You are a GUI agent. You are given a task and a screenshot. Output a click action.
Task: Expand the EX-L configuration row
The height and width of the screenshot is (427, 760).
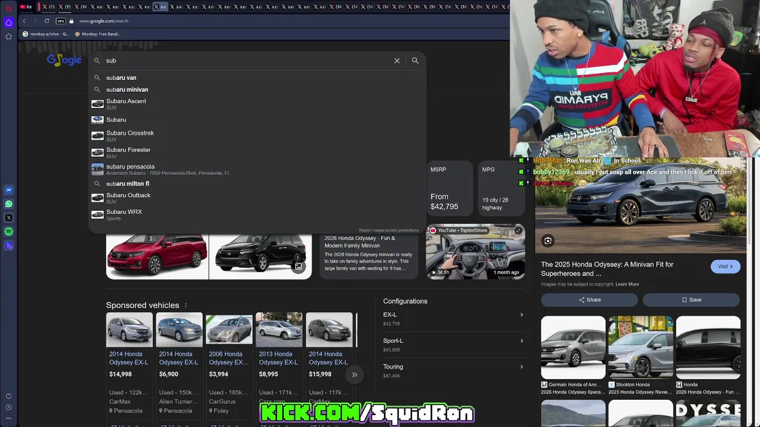(x=453, y=318)
